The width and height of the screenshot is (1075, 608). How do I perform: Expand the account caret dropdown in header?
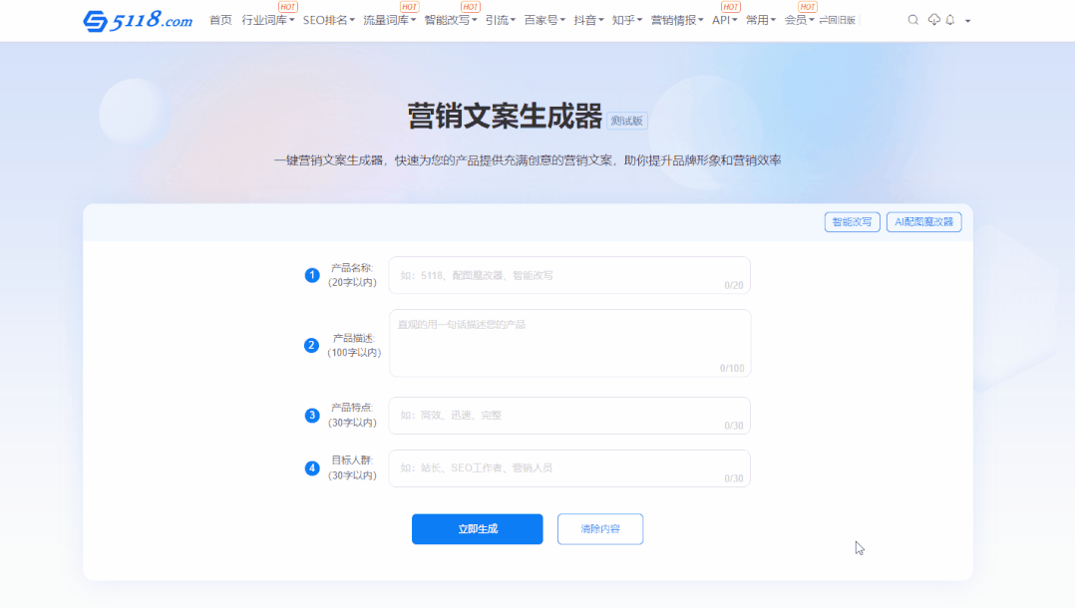coord(967,21)
